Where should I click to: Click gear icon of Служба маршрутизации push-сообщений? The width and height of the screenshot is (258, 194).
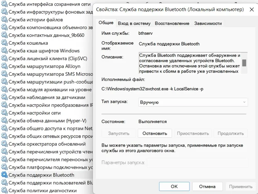pyautogui.click(x=5, y=82)
